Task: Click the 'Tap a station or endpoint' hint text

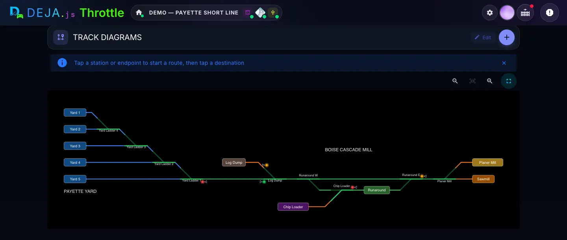Action: point(159,63)
